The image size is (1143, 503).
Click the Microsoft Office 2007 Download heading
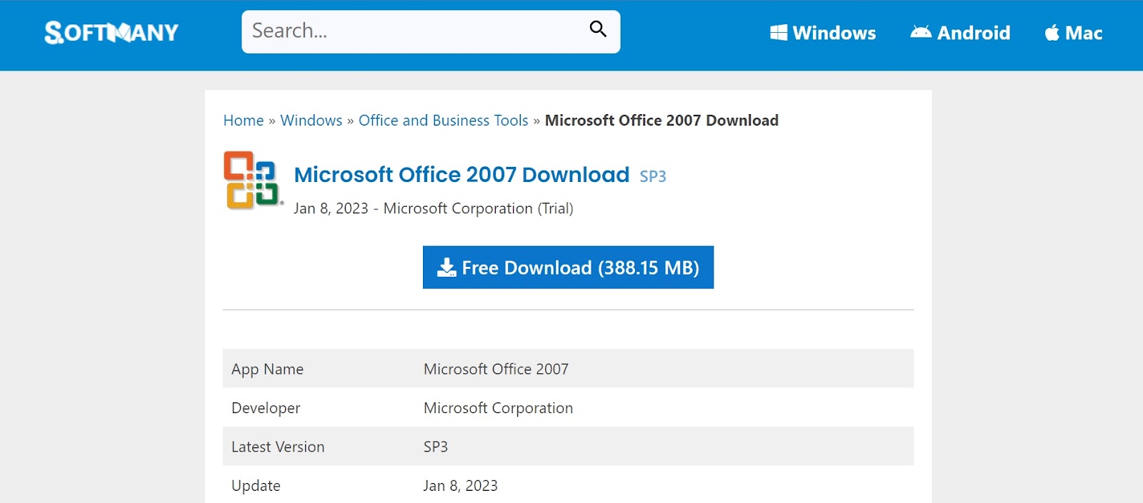tap(461, 175)
